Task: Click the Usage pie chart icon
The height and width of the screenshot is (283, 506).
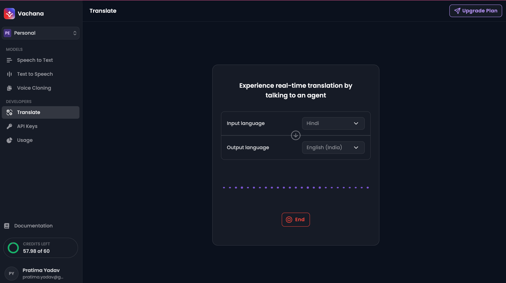Action: pyautogui.click(x=9, y=140)
